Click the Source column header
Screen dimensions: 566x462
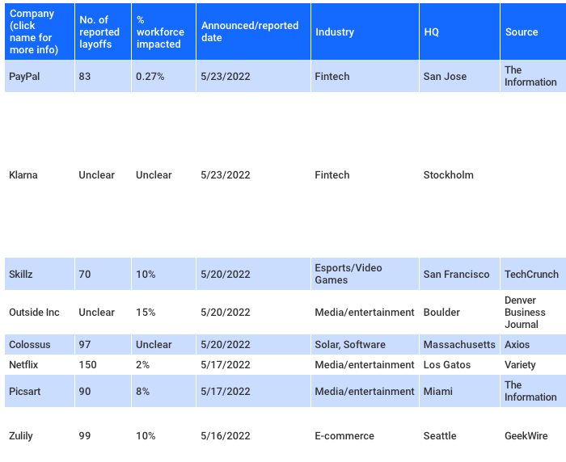533,31
